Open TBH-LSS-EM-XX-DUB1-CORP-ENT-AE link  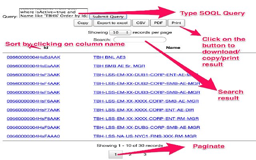[146, 75]
